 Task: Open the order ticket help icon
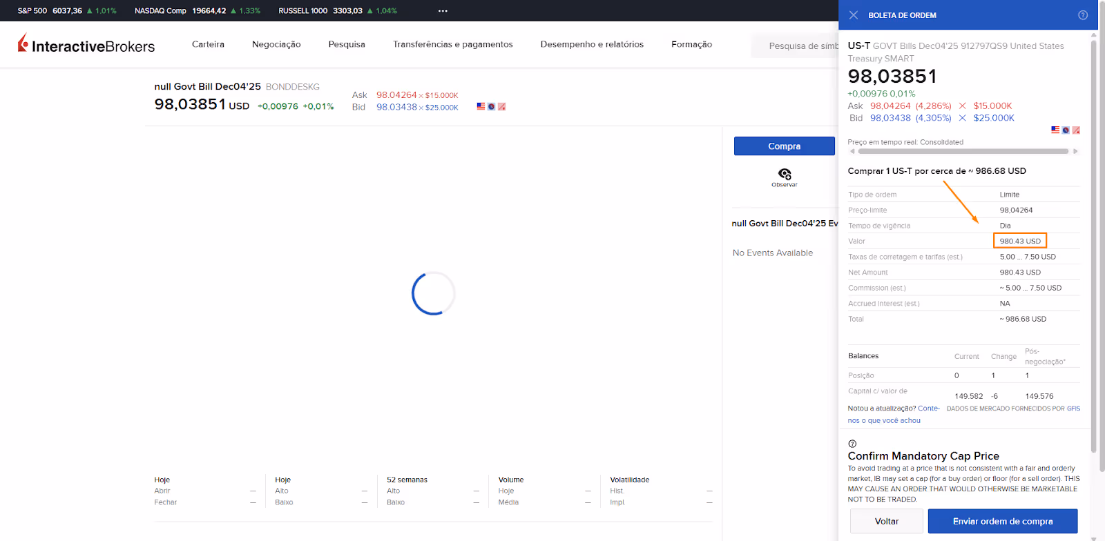pyautogui.click(x=1083, y=15)
